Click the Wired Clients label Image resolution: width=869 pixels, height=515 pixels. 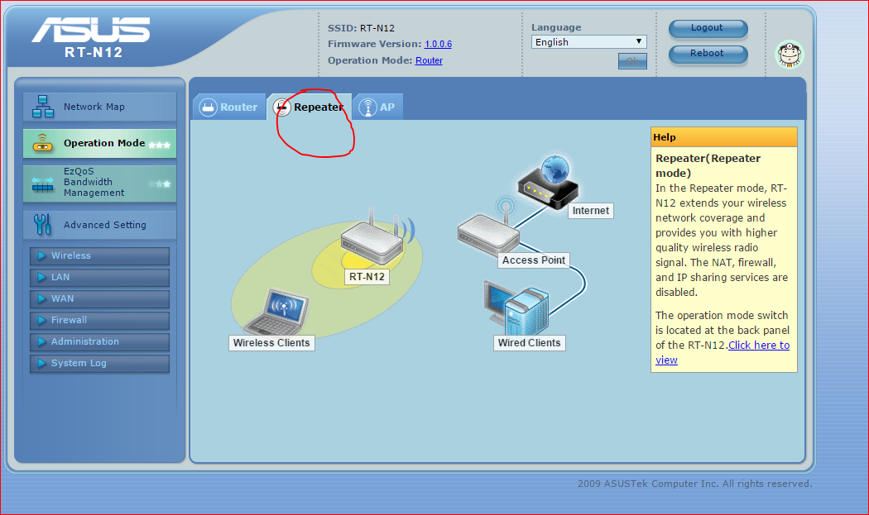coord(530,343)
